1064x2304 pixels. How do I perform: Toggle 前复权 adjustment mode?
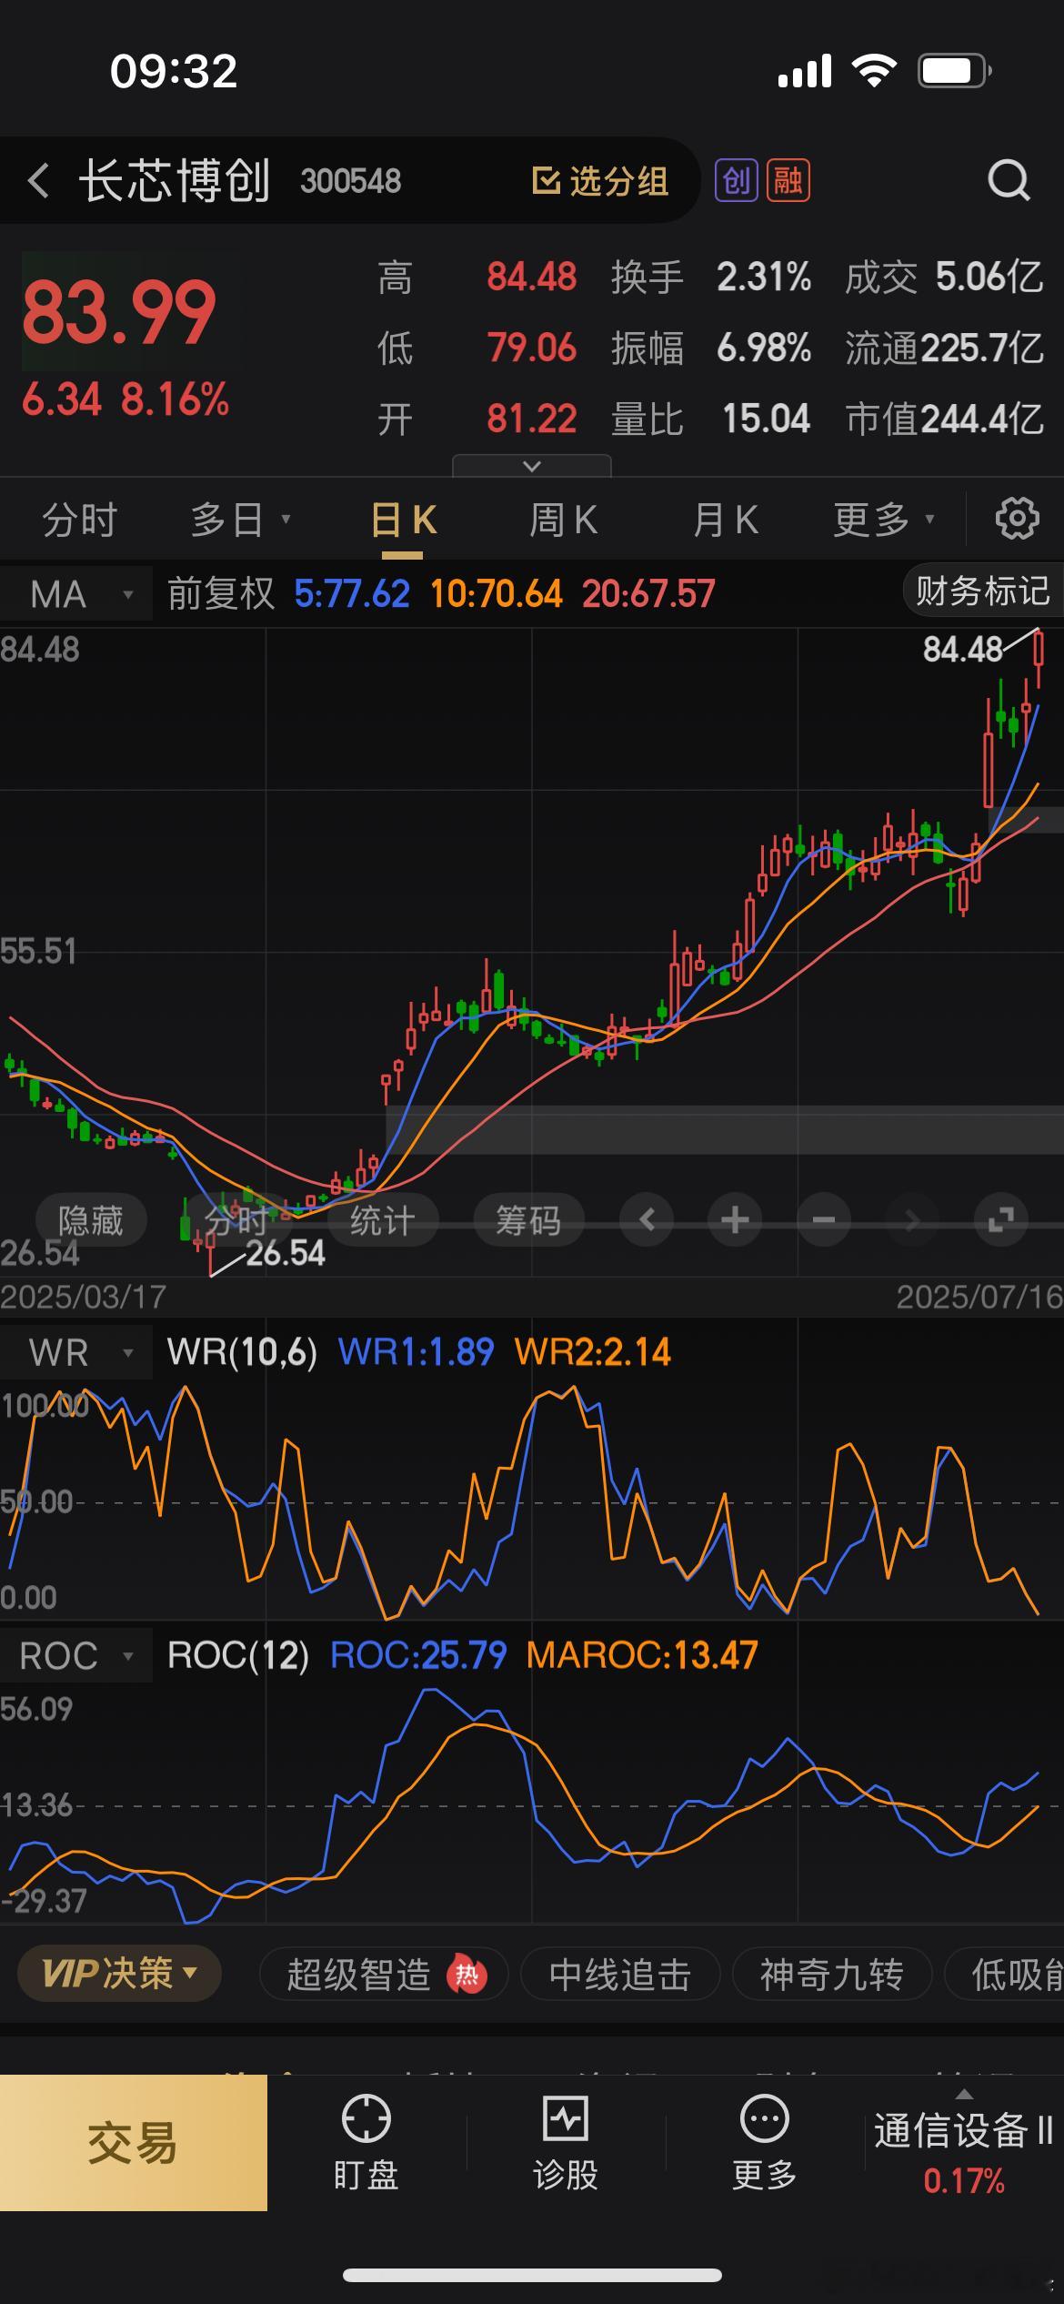click(221, 594)
